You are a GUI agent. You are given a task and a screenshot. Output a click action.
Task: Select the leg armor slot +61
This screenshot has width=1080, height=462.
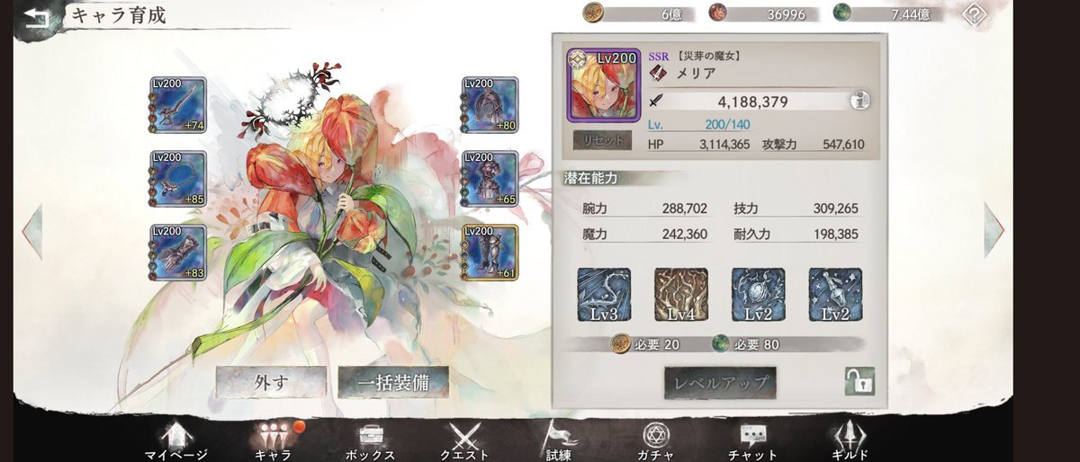[490, 253]
